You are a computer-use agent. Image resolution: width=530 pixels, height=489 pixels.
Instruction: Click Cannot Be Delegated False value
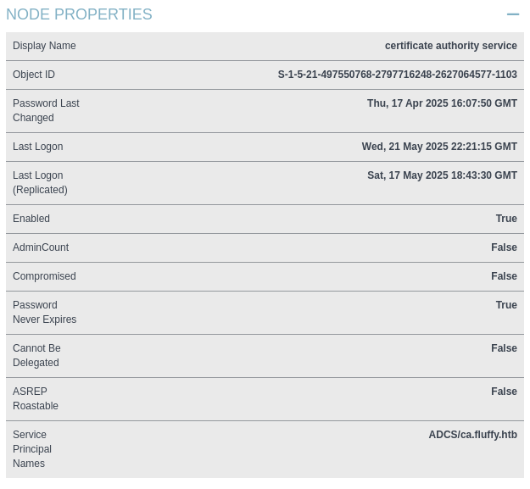(x=504, y=348)
